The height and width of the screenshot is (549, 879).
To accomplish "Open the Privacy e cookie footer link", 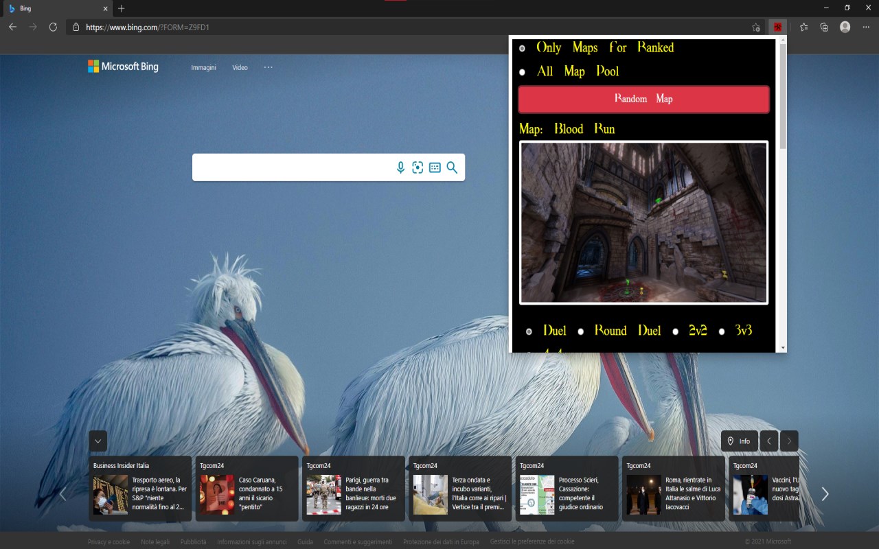I will (109, 542).
